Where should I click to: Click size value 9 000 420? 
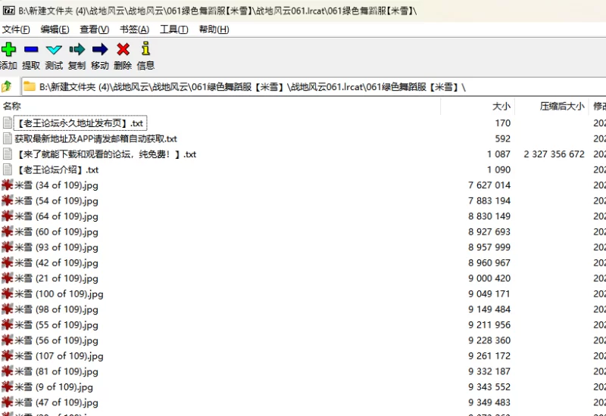tap(489, 278)
